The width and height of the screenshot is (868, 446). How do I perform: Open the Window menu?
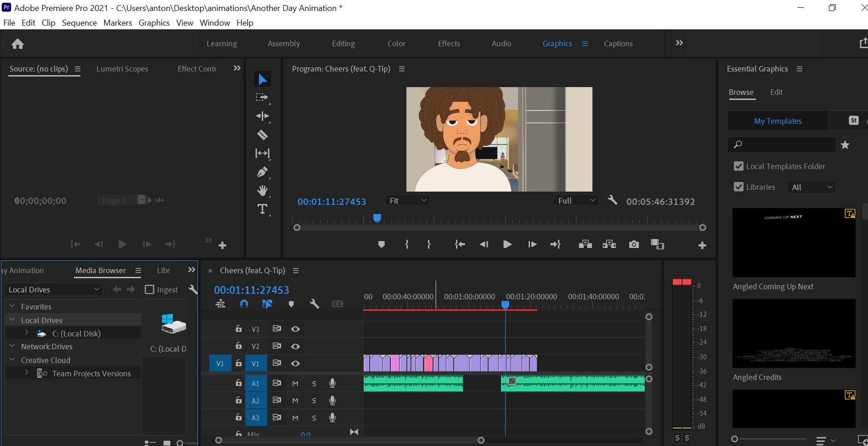[215, 22]
